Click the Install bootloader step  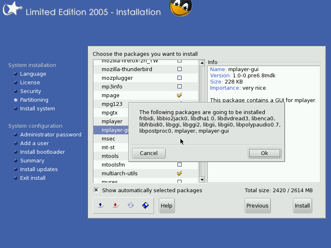pyautogui.click(x=43, y=152)
